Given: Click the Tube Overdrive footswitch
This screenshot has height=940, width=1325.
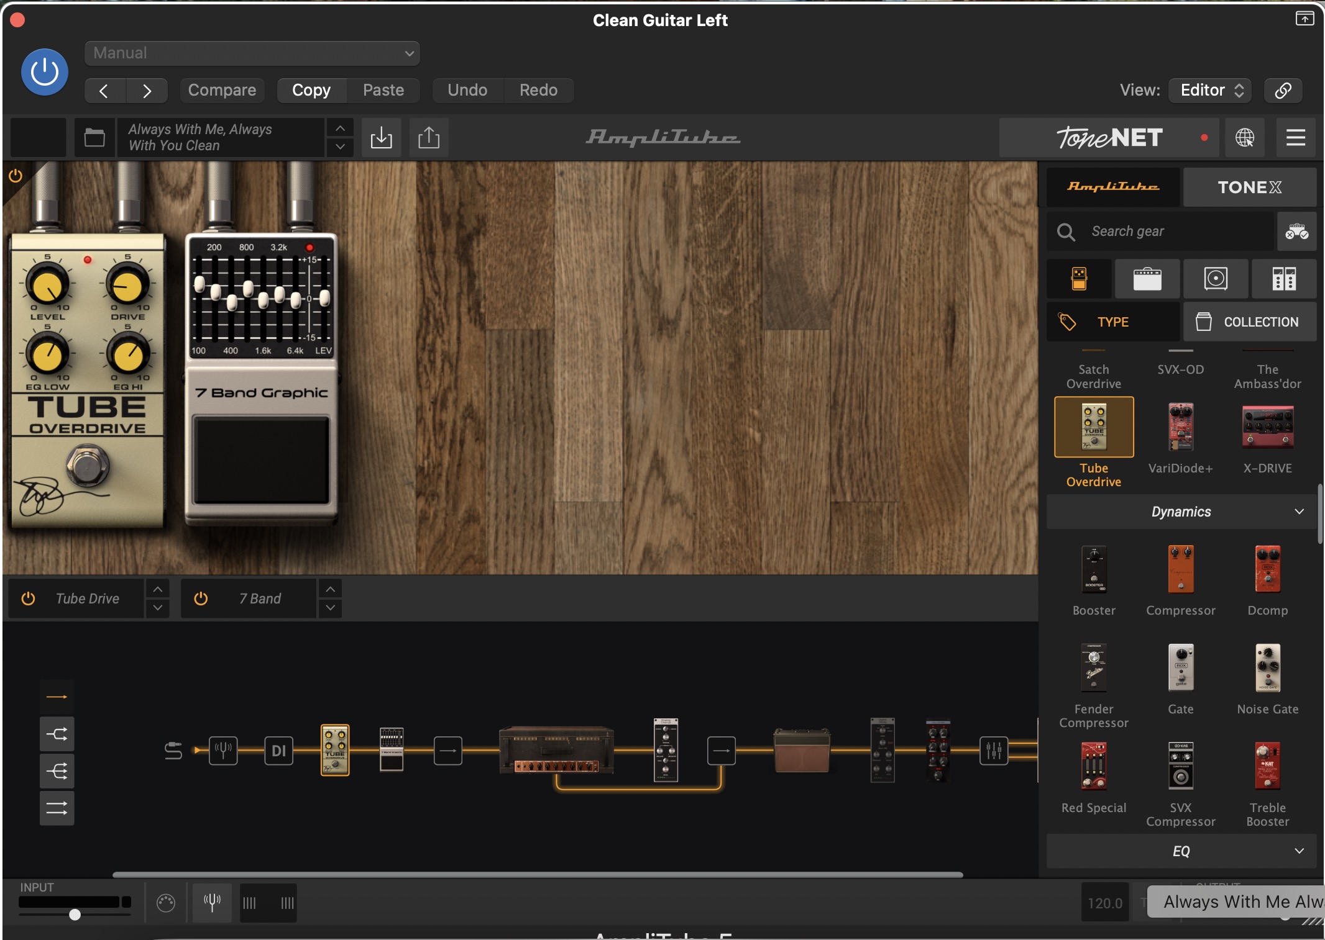Looking at the screenshot, I should pyautogui.click(x=88, y=465).
